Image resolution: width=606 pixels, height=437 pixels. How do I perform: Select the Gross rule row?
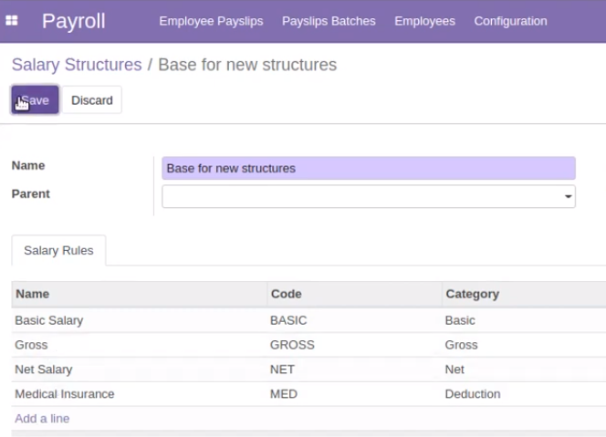click(x=308, y=345)
